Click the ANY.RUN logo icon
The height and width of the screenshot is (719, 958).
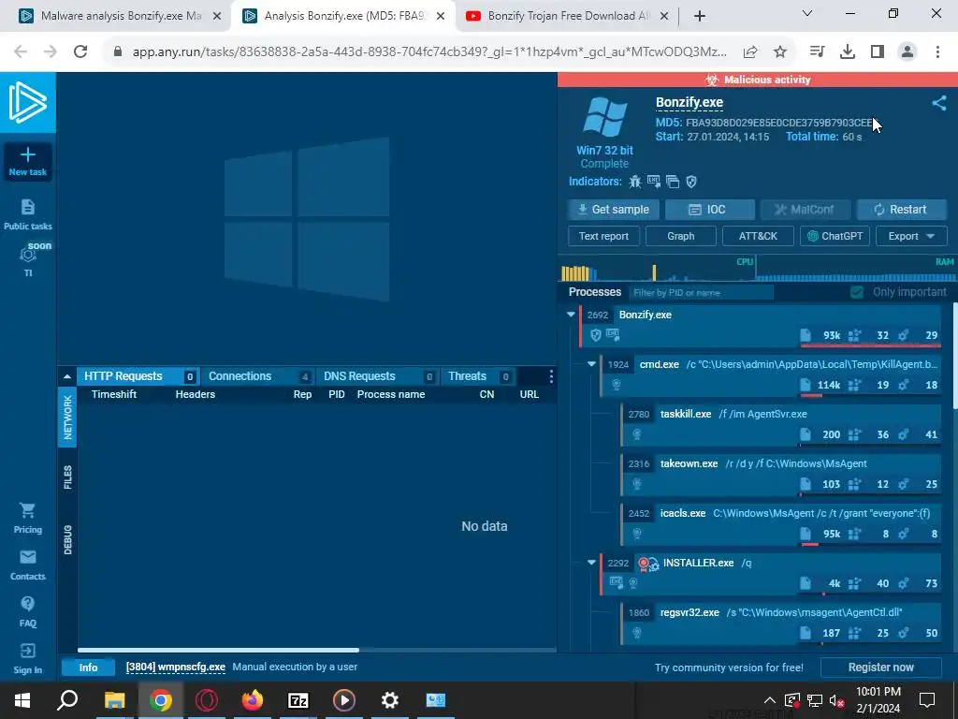click(x=27, y=102)
